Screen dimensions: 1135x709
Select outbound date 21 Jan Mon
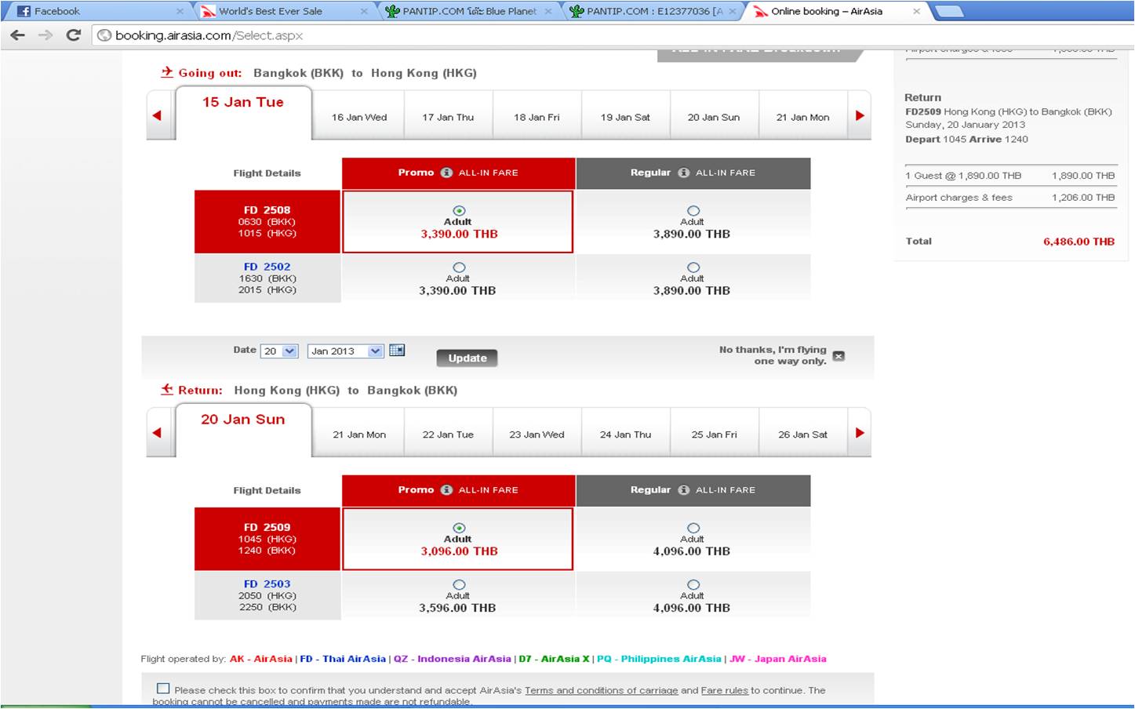click(x=802, y=117)
